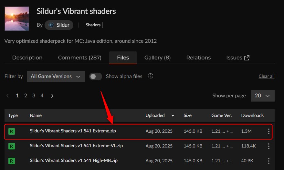
Task: Open Sildur's Vibrant Shaders v1.541 Extreme-VL.zip
Action: tap(76, 146)
